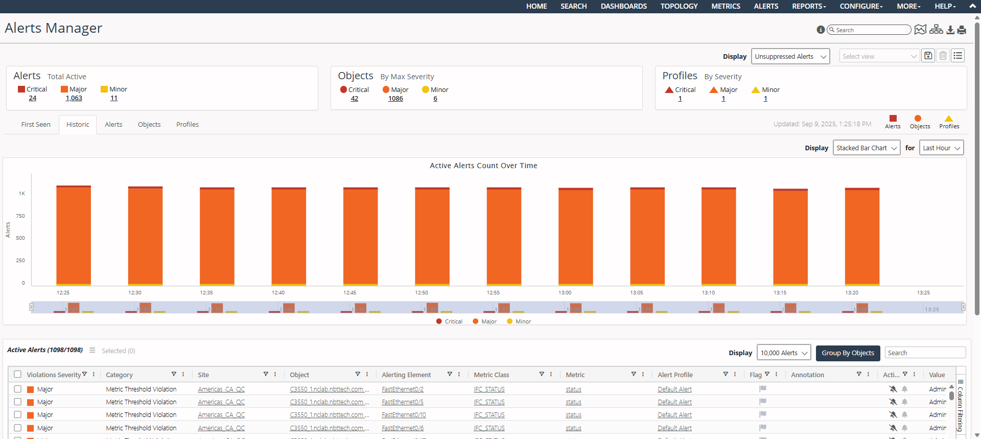Click the Group By Objects button

(x=848, y=353)
